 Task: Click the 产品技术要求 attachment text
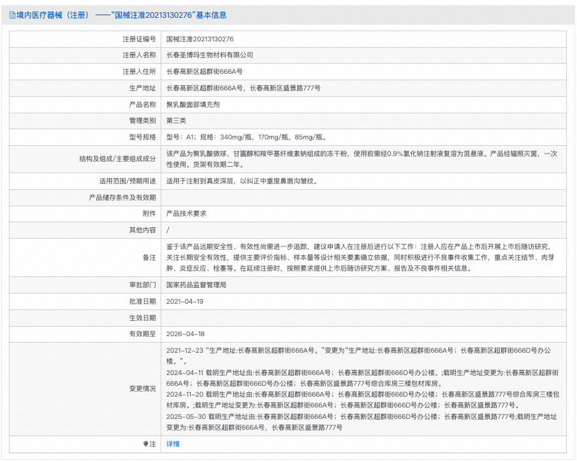pyautogui.click(x=186, y=213)
